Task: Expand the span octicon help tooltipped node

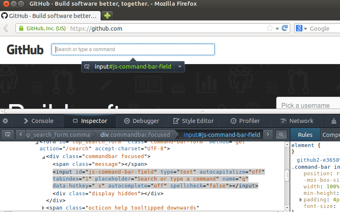Action: [43, 208]
